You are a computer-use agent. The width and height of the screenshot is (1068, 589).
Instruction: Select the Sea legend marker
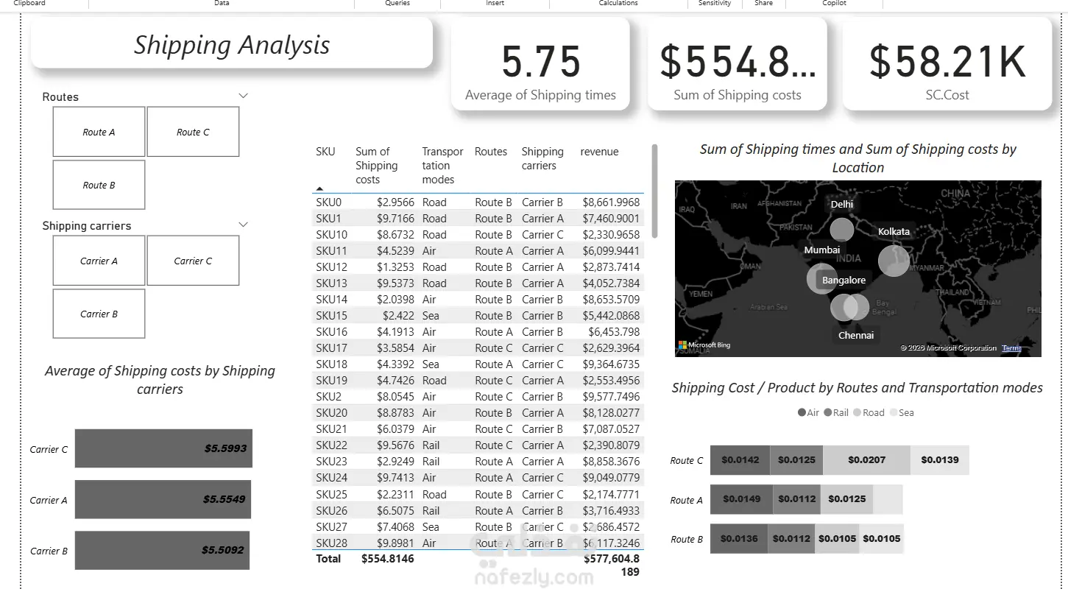point(894,413)
